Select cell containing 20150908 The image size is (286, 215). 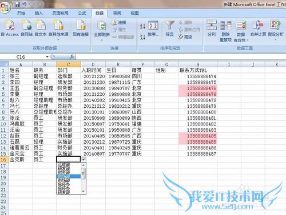(93, 118)
